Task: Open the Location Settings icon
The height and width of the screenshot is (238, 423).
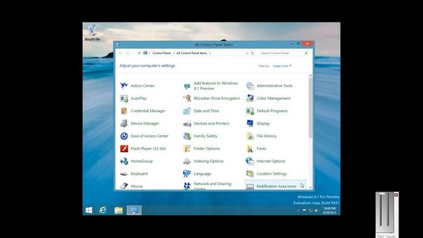Action: coord(250,174)
